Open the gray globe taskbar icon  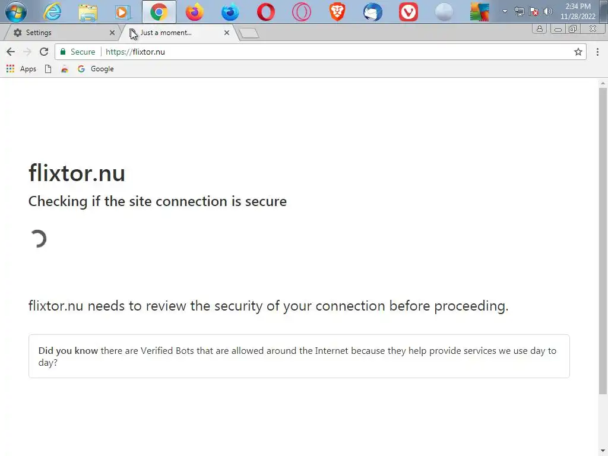444,12
